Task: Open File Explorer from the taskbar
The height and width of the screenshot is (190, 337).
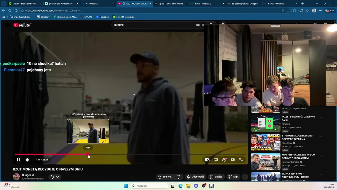Action: click(x=188, y=186)
